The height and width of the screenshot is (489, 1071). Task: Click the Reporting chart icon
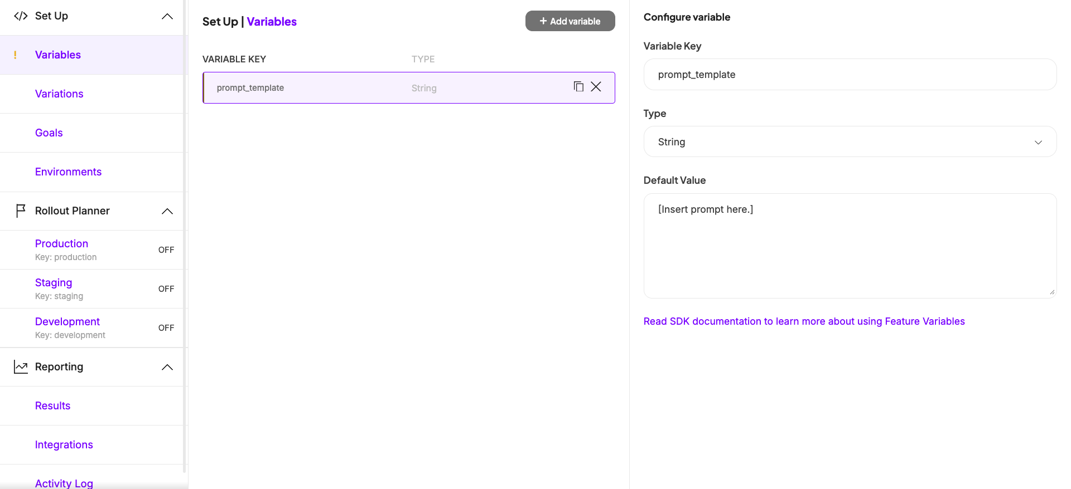click(21, 366)
